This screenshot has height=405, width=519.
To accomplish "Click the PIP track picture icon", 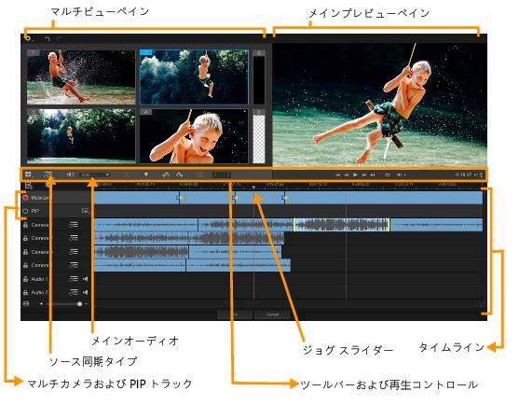I will 86,211.
